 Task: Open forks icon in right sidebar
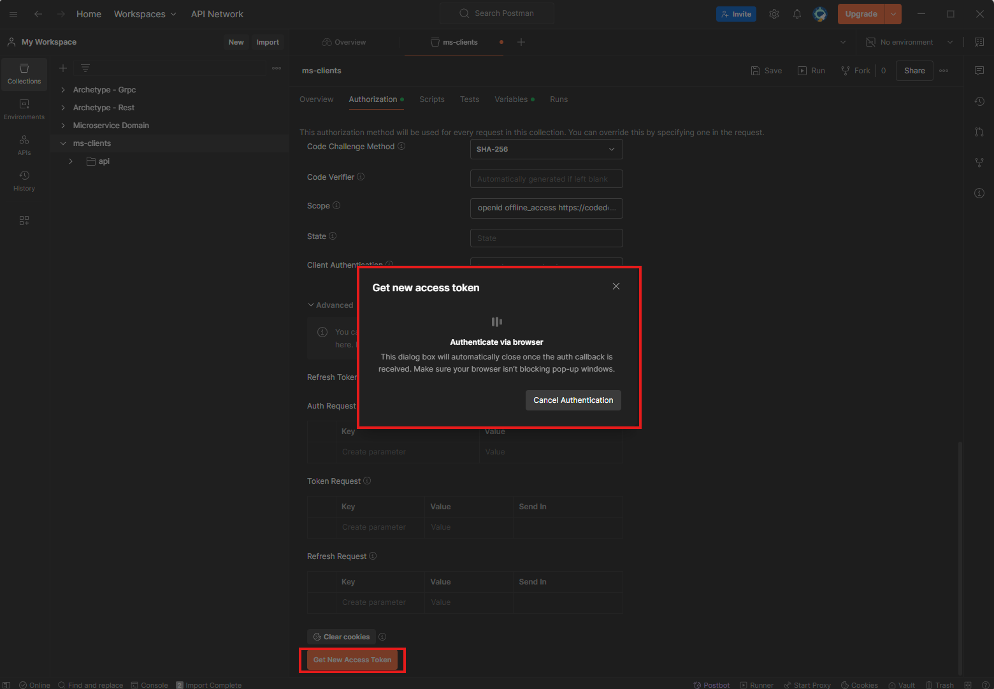click(x=979, y=163)
